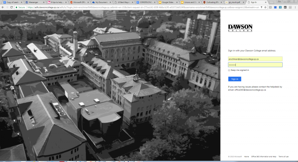This screenshot has width=298, height=162.
Task: Close the My Documents tab
Action: click(x=110, y=2)
